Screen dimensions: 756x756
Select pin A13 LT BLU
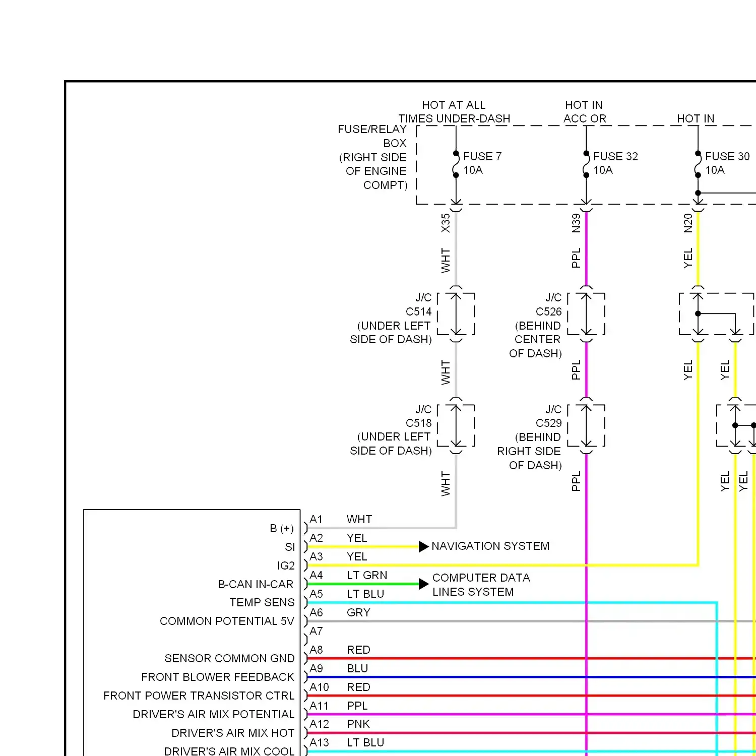pos(347,743)
